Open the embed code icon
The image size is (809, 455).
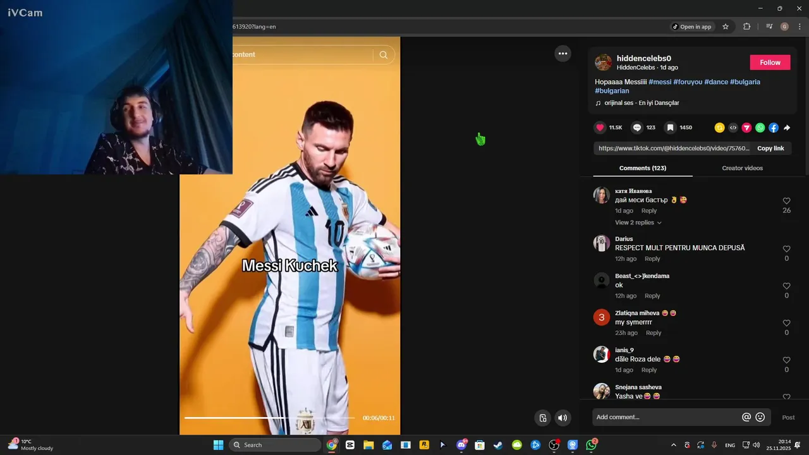click(x=733, y=128)
